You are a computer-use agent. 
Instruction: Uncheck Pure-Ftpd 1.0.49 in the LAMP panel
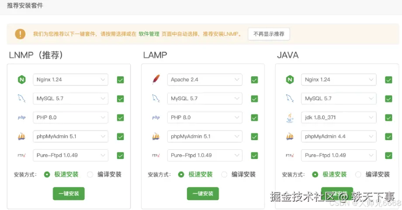click(254, 156)
